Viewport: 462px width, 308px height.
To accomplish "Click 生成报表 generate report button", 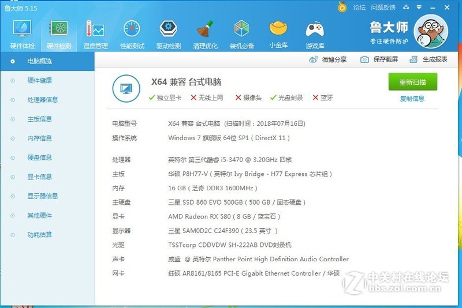I will [429, 59].
